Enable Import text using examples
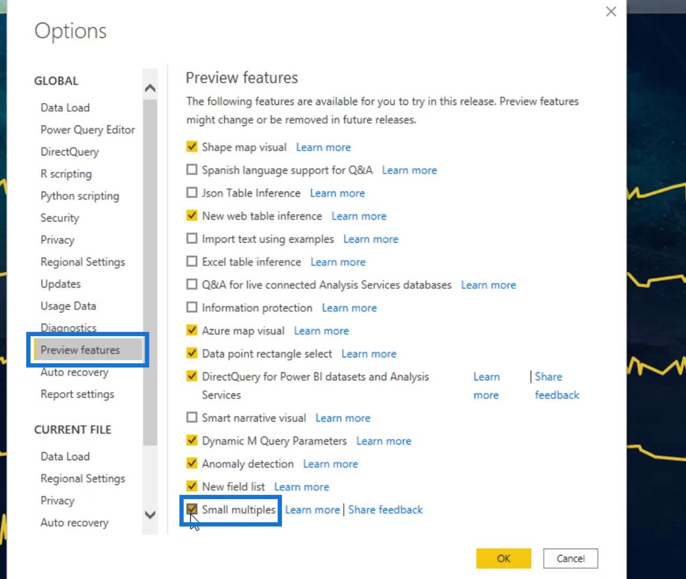 coord(191,239)
